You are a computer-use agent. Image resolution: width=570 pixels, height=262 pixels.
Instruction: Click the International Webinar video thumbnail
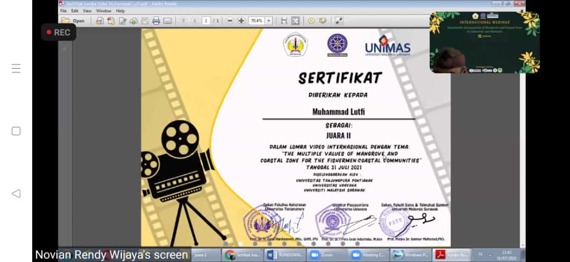(x=484, y=42)
